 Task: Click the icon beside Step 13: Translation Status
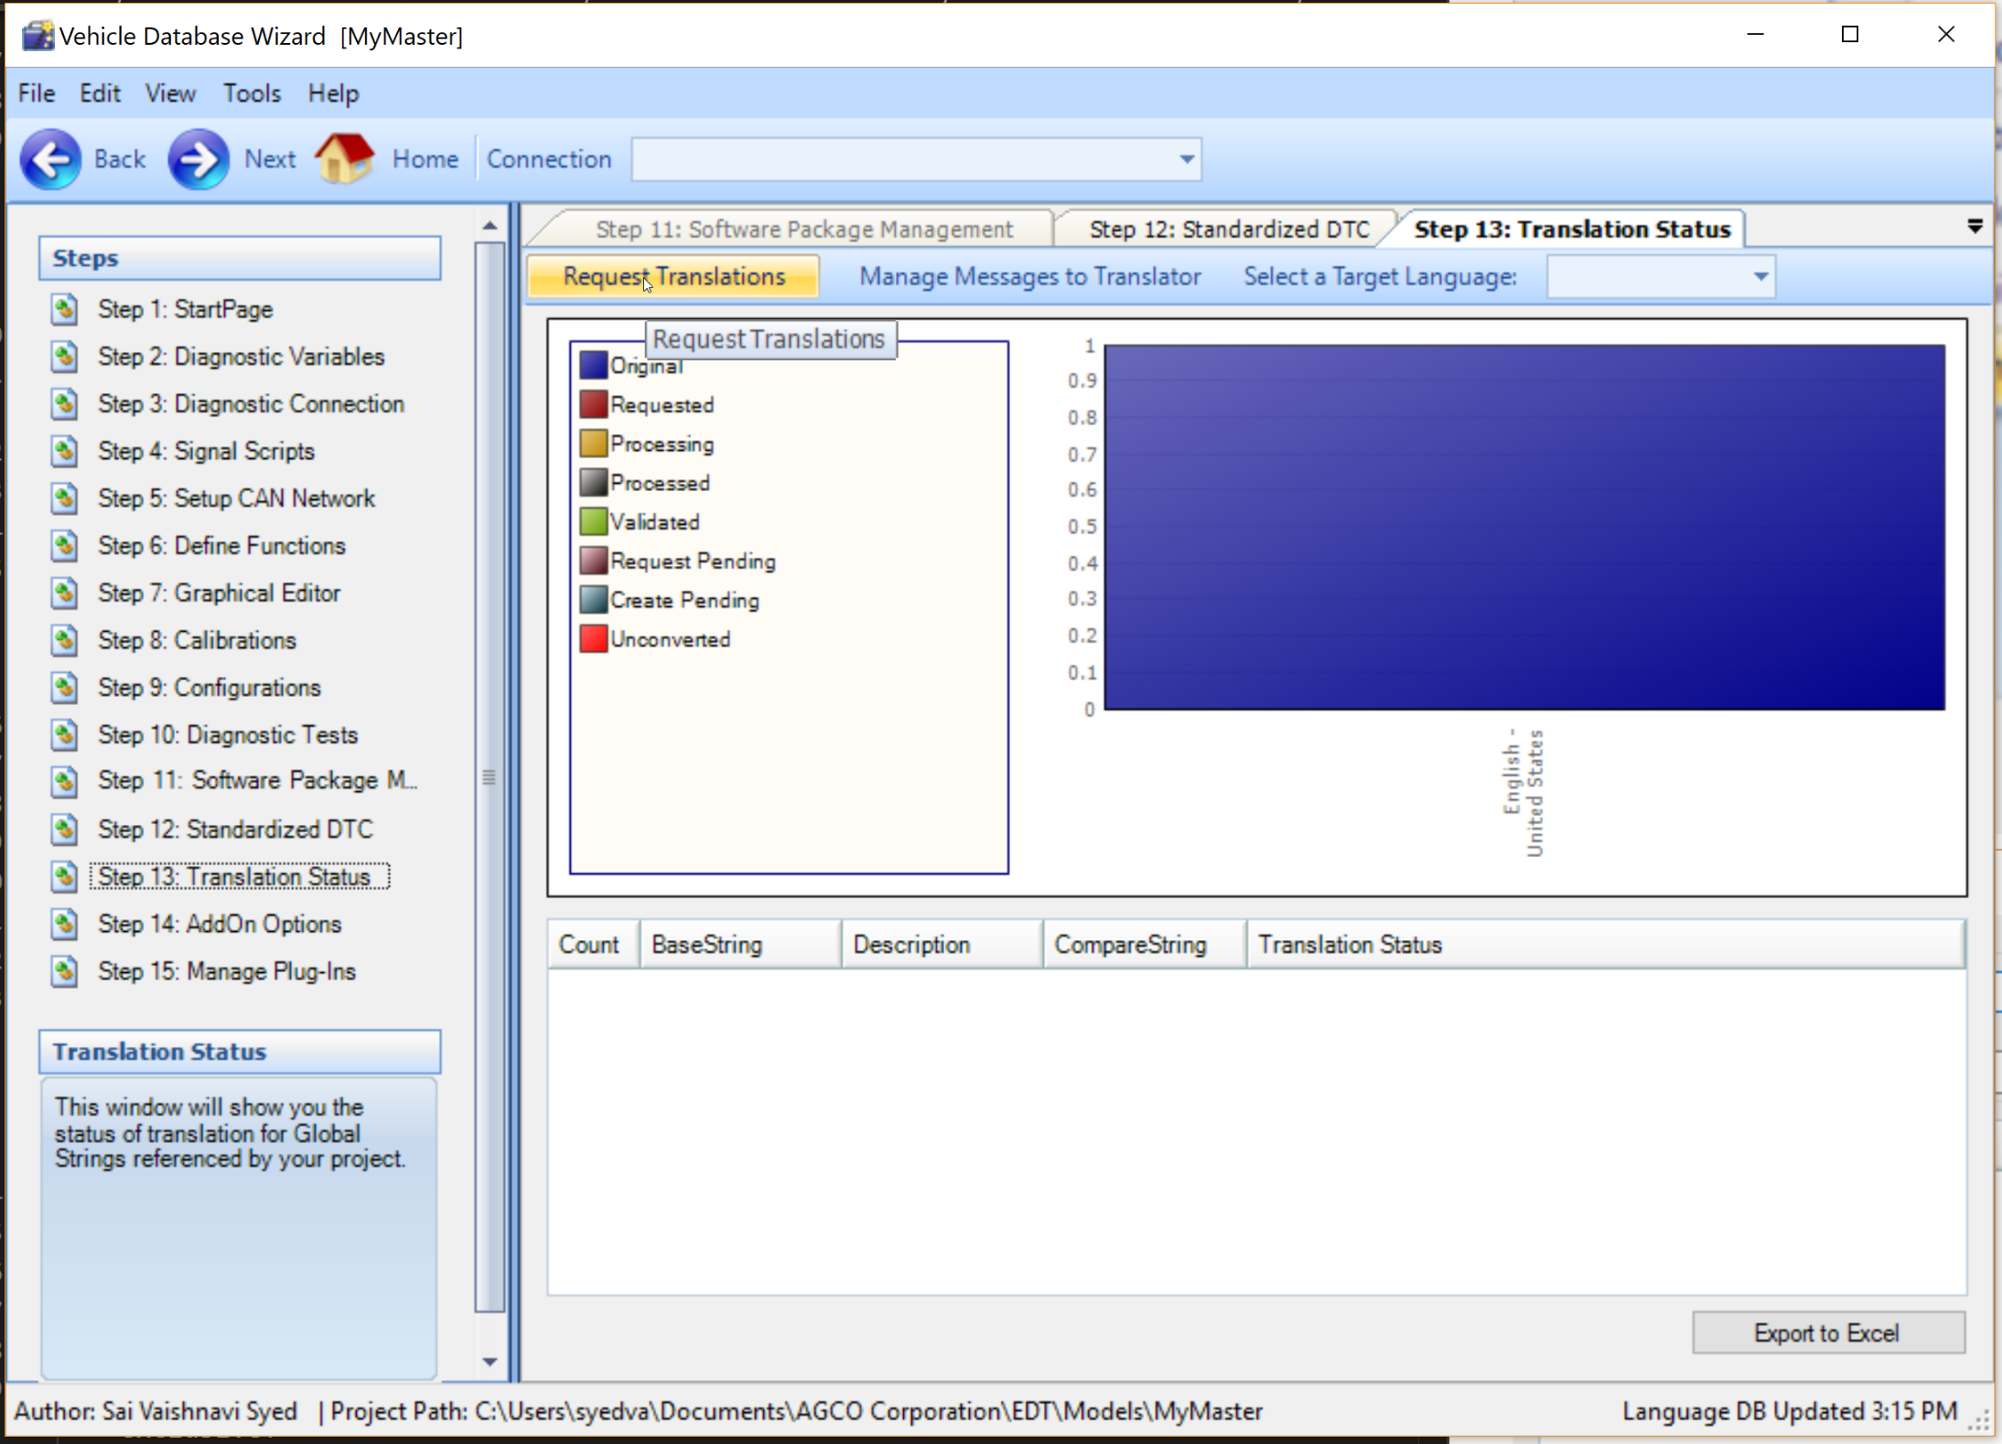(x=64, y=876)
